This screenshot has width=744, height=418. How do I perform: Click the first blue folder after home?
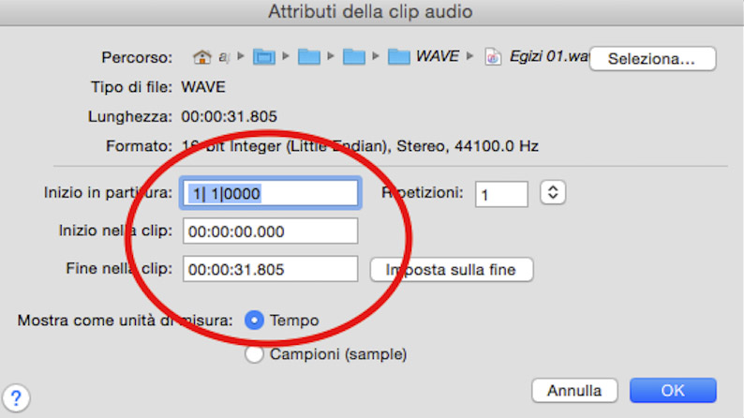click(x=265, y=57)
